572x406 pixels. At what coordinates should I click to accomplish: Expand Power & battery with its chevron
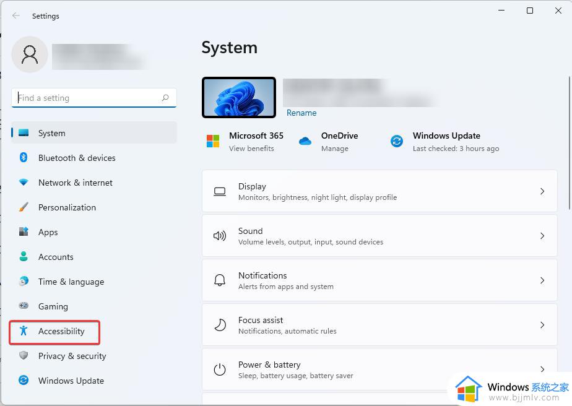(542, 369)
